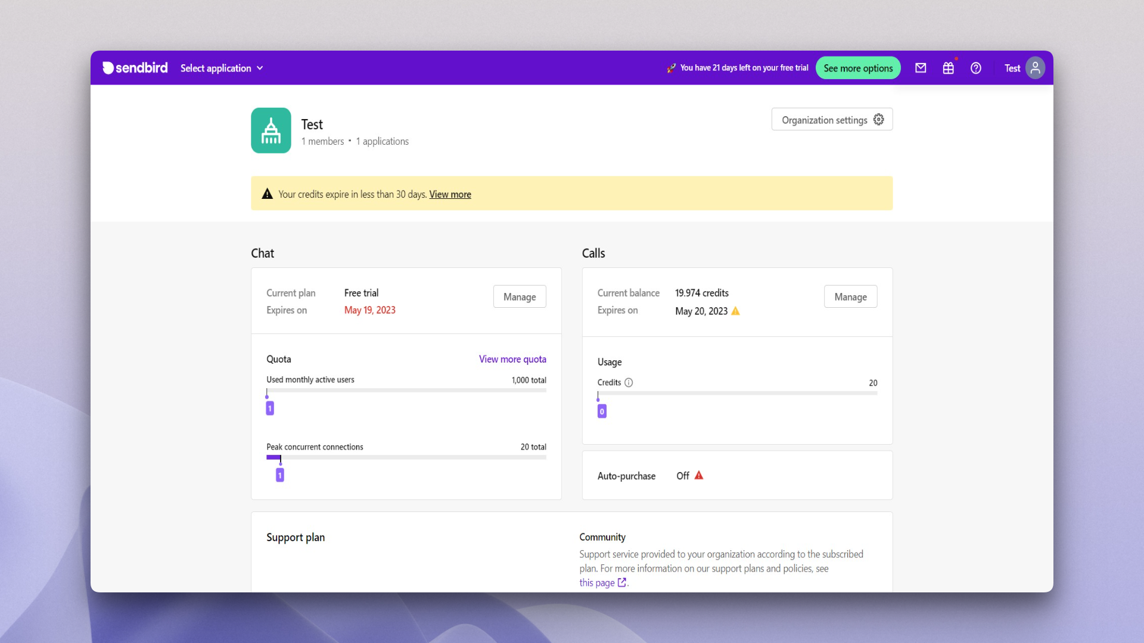1144x643 pixels.
Task: Click View more quota
Action: (x=512, y=359)
